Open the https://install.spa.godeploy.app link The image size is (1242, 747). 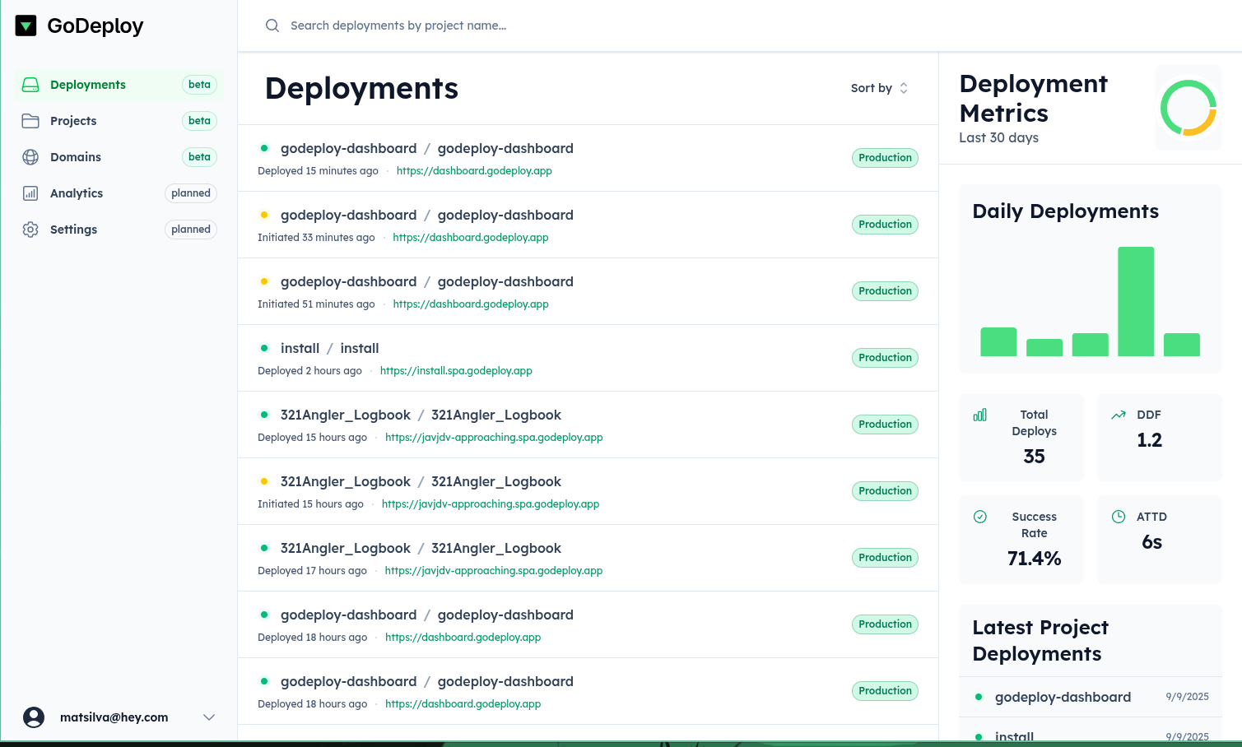pyautogui.click(x=456, y=371)
